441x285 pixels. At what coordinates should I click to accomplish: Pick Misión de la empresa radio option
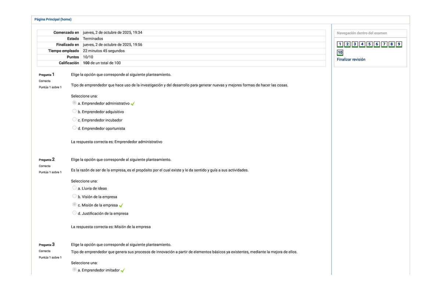click(75, 205)
